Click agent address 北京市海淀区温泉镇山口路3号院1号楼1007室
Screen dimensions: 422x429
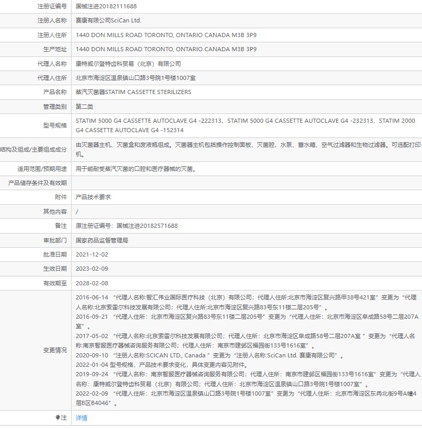tap(136, 78)
